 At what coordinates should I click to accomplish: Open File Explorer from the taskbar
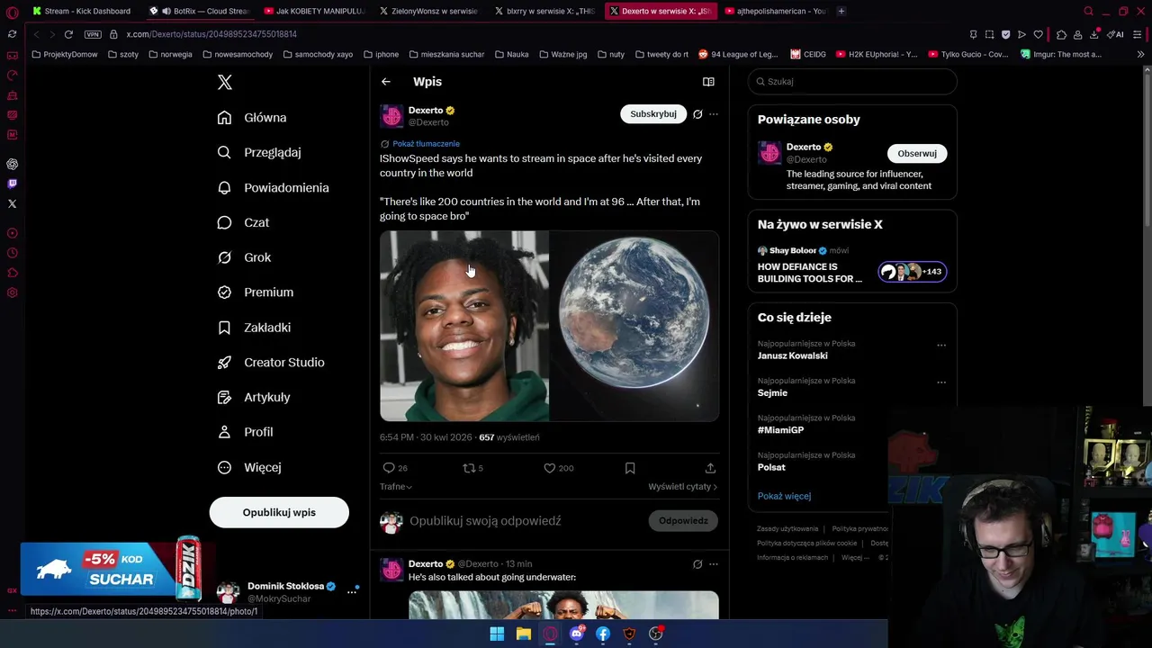click(x=524, y=634)
